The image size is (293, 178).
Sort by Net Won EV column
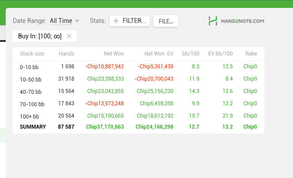[159, 54]
